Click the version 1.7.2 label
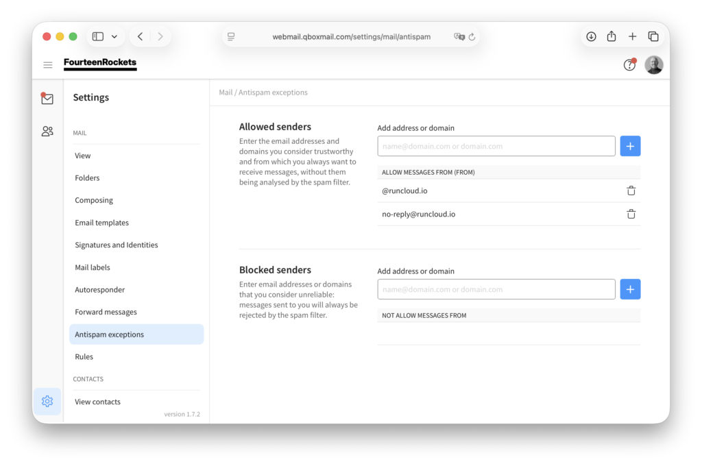Image resolution: width=702 pixels, height=466 pixels. point(182,414)
